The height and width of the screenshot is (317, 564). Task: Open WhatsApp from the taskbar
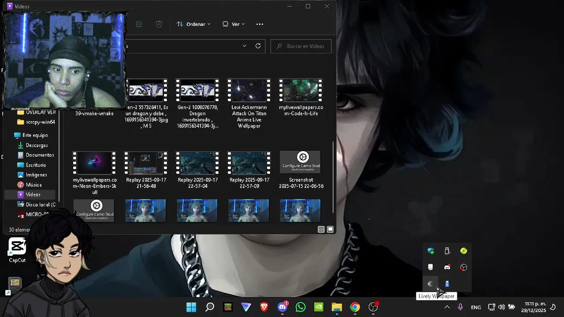click(301, 307)
